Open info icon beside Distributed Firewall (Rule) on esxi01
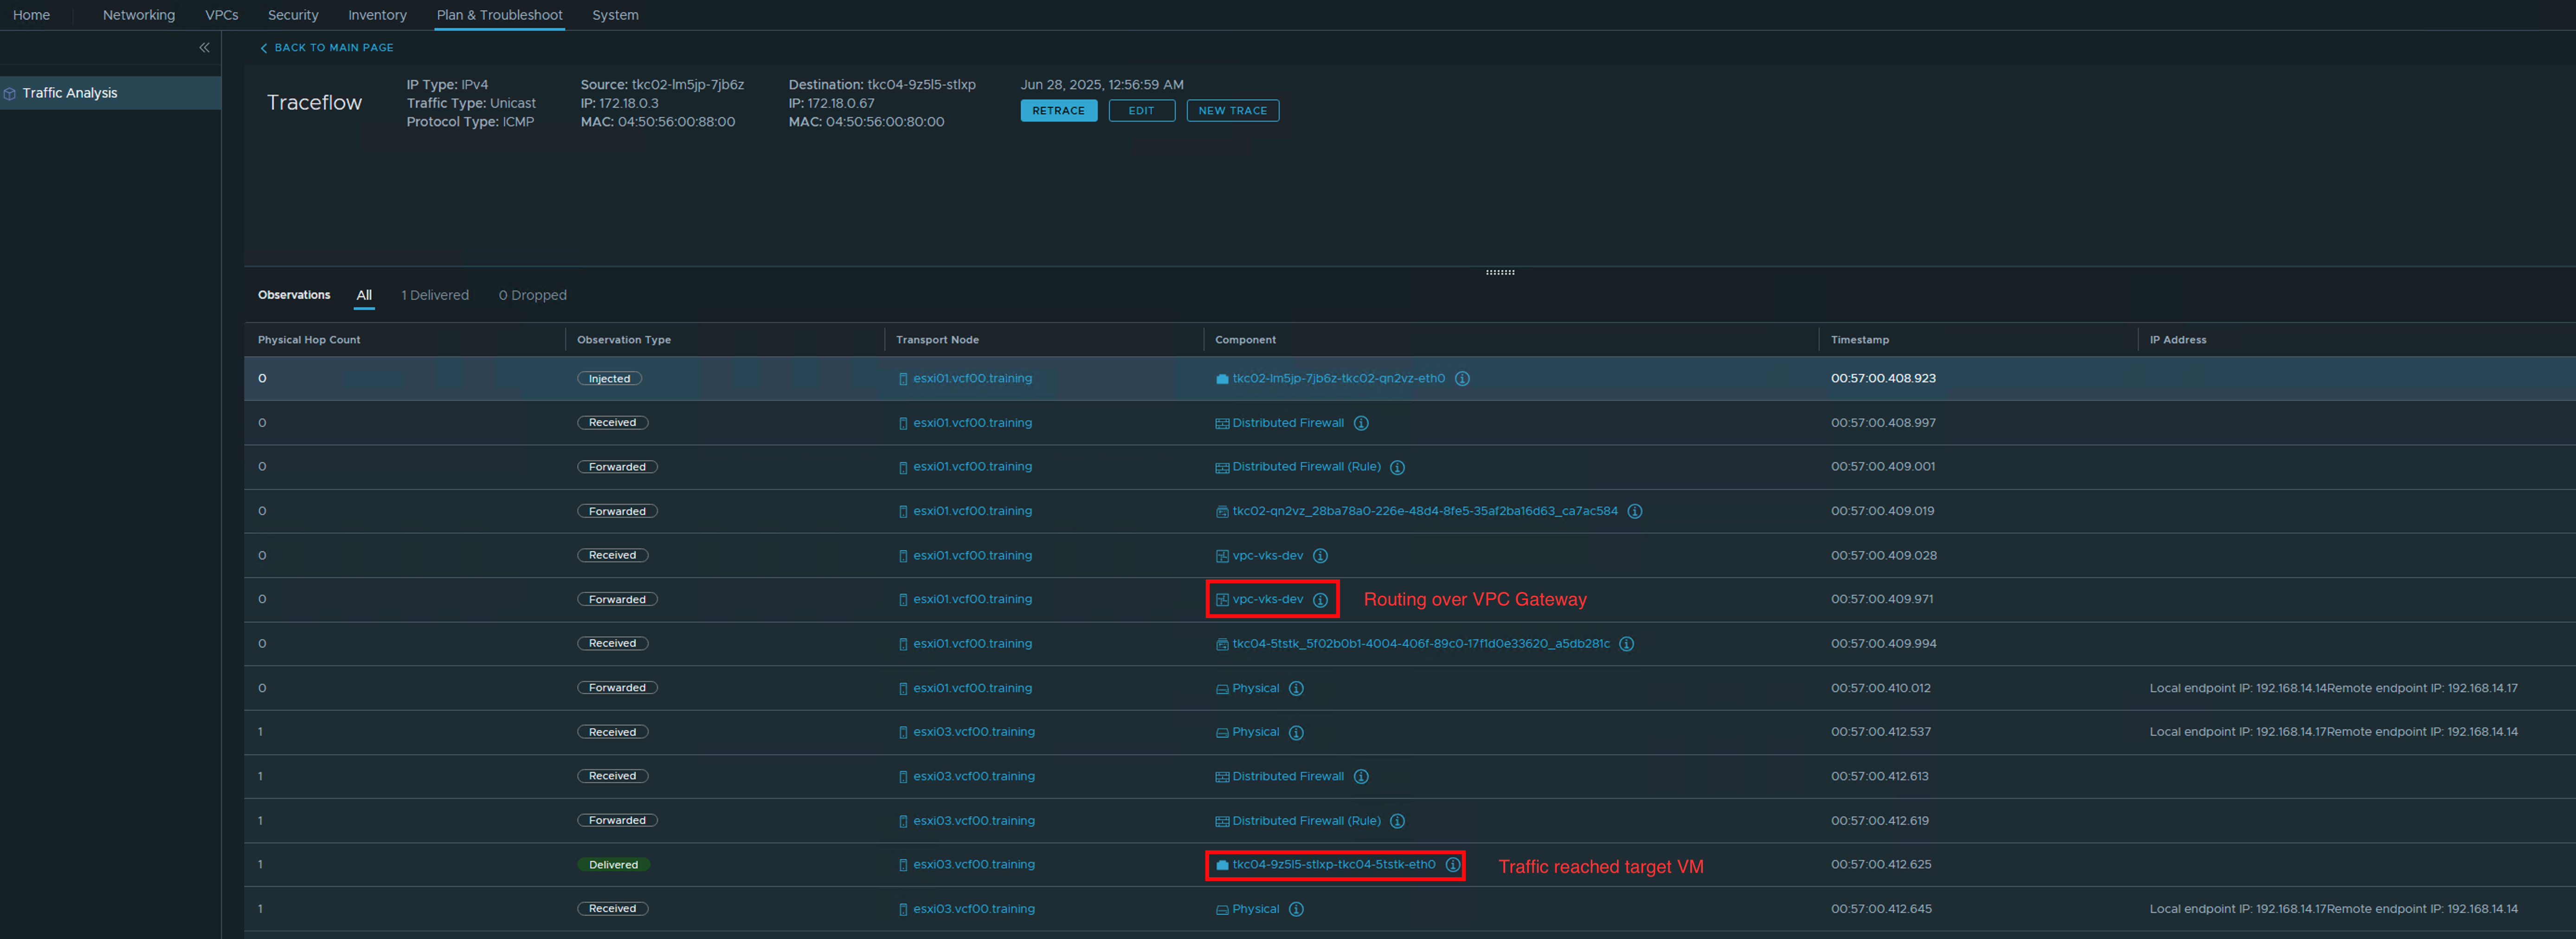2576x939 pixels. 1398,467
